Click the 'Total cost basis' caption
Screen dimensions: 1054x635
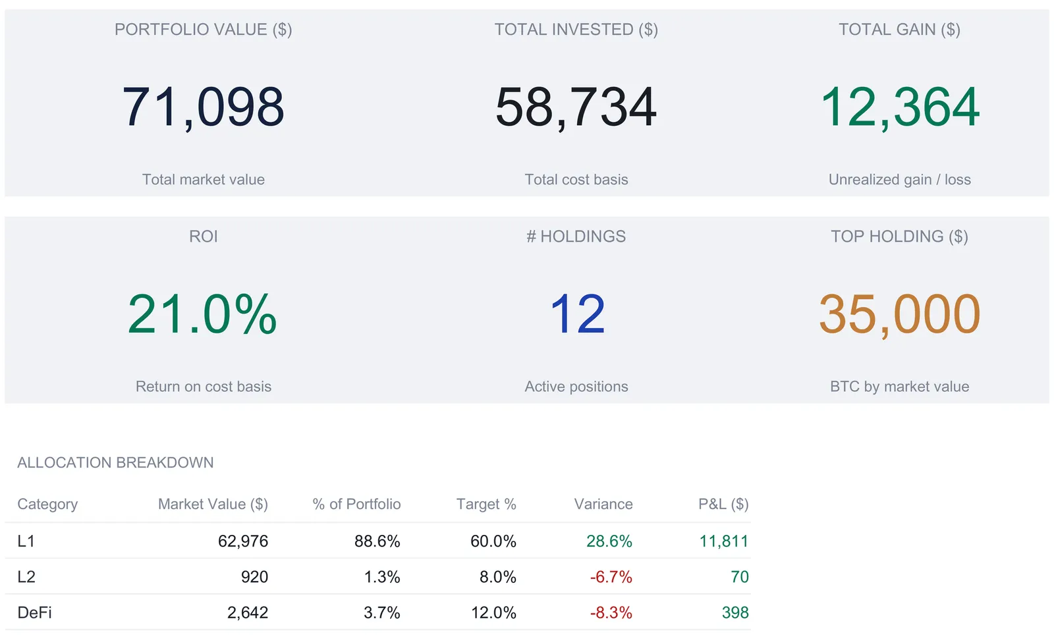[x=576, y=180]
